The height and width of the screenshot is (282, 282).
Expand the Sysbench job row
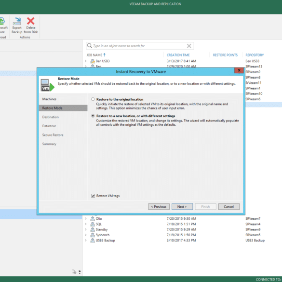pos(86,235)
